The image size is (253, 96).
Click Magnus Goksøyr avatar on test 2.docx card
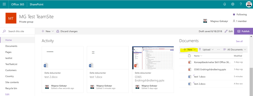pos(47,87)
